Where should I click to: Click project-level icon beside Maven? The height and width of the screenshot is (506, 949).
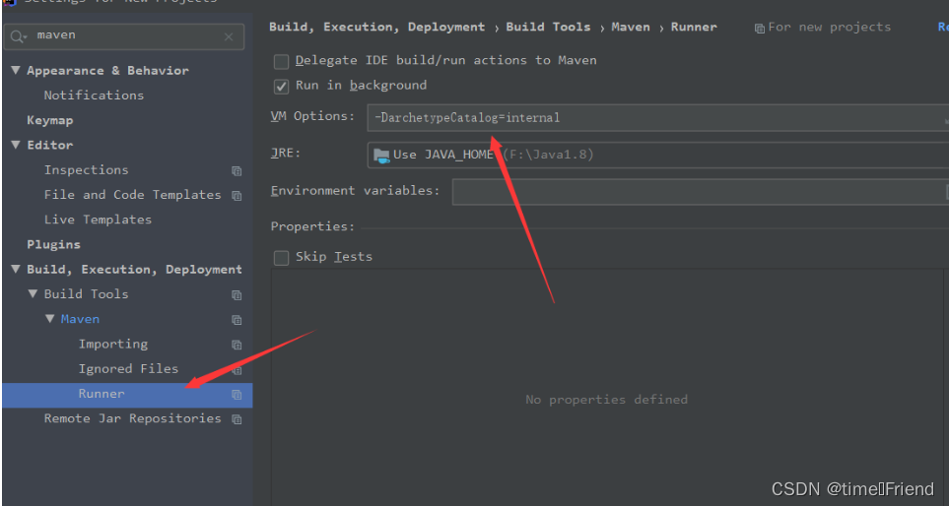click(x=237, y=320)
